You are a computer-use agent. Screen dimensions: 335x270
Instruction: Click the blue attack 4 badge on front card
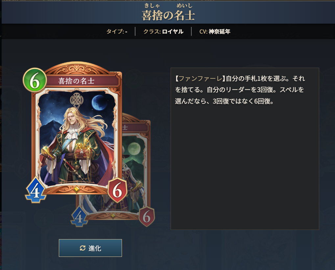(x=36, y=191)
